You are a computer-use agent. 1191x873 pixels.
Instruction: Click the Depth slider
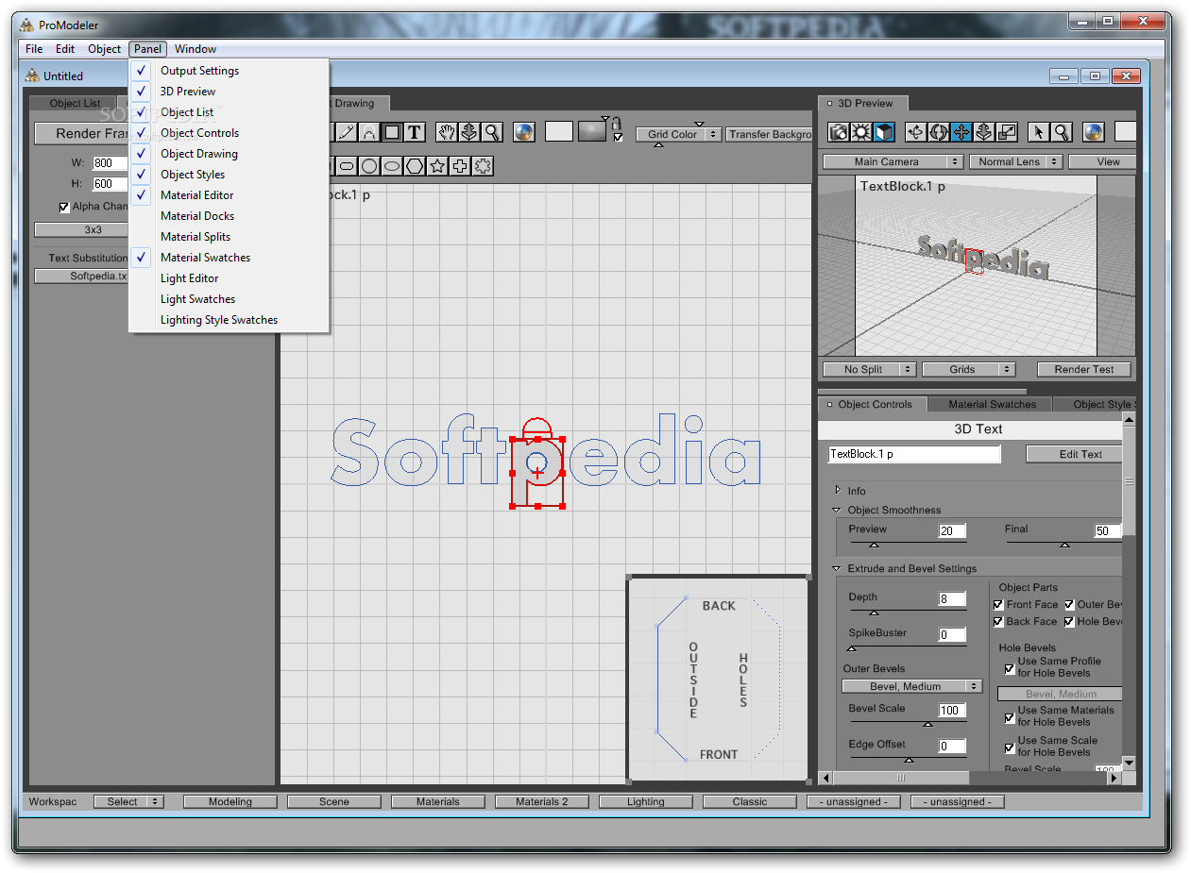pos(907,613)
